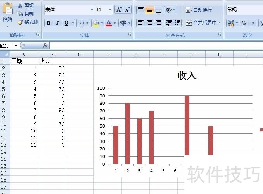Open the Clipboard group dialog launcher
This screenshot has width=263, height=194.
coord(38,34)
